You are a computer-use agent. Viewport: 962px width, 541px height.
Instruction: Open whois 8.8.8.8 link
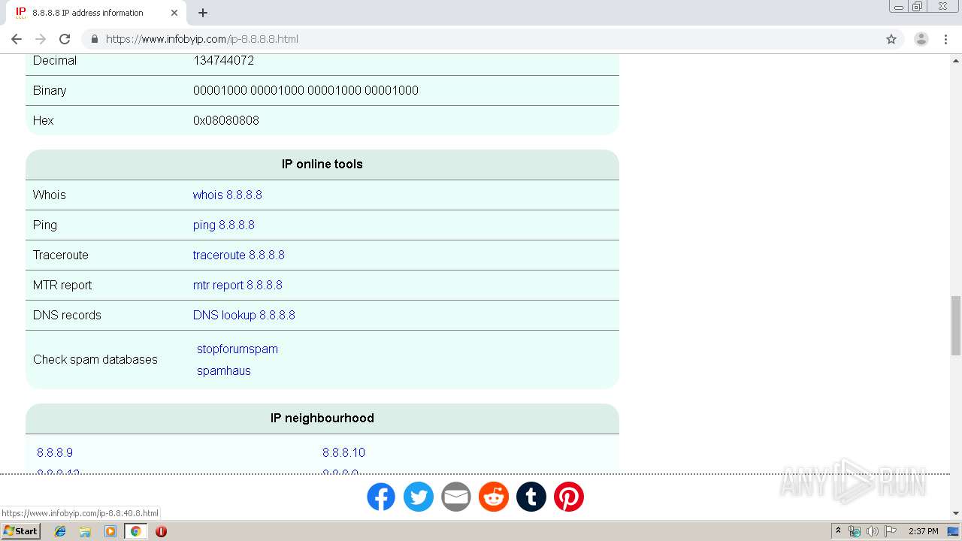(227, 195)
